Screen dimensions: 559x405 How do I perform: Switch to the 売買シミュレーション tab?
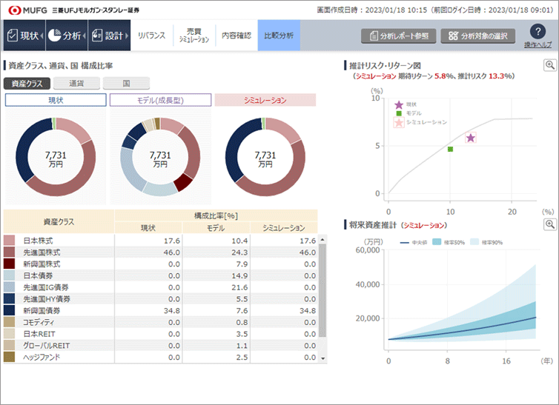point(193,36)
